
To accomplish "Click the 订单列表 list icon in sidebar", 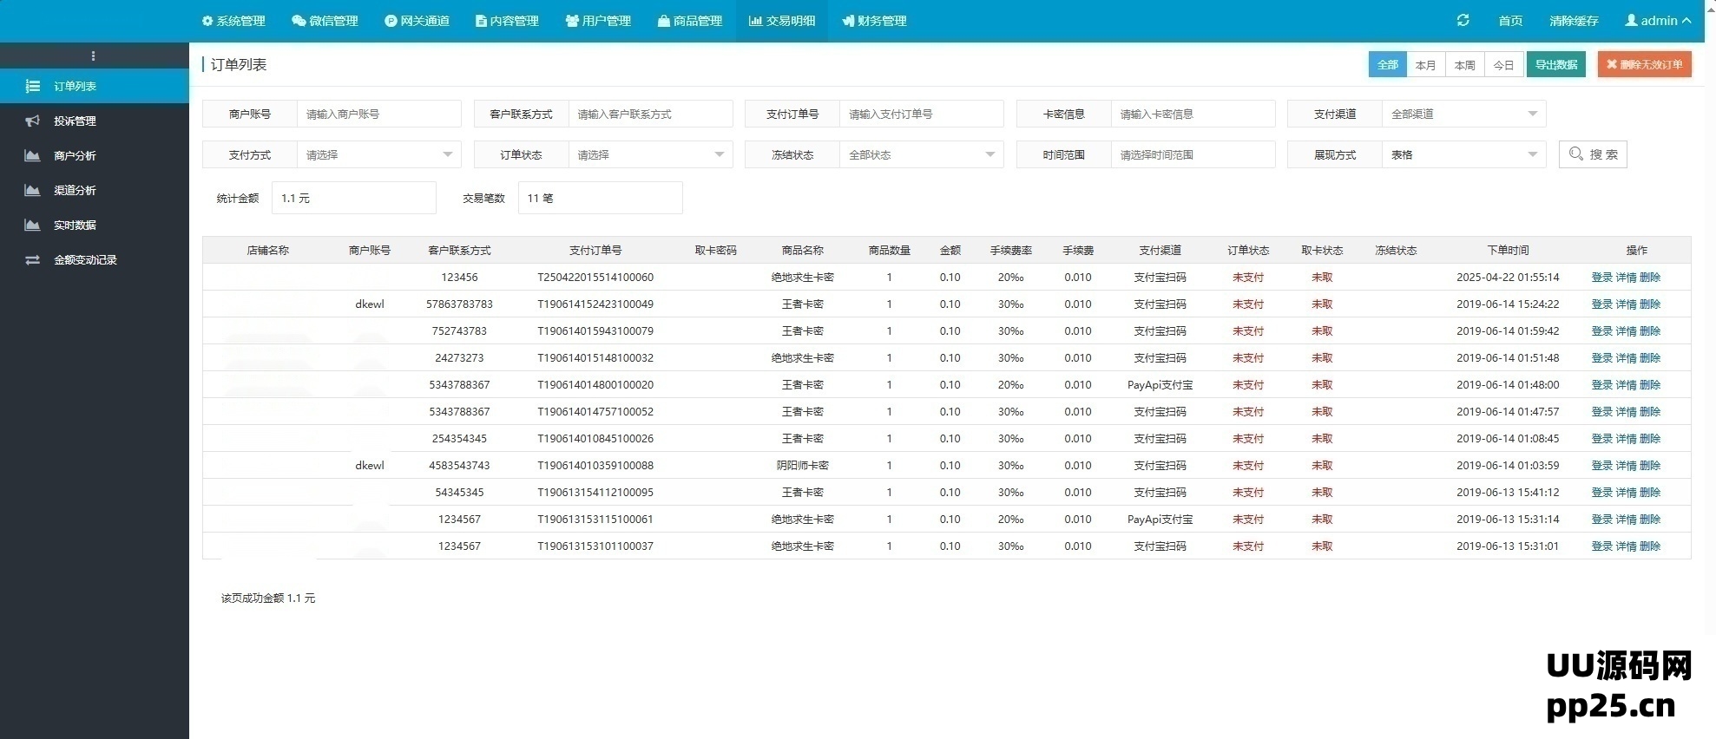I will coord(32,87).
